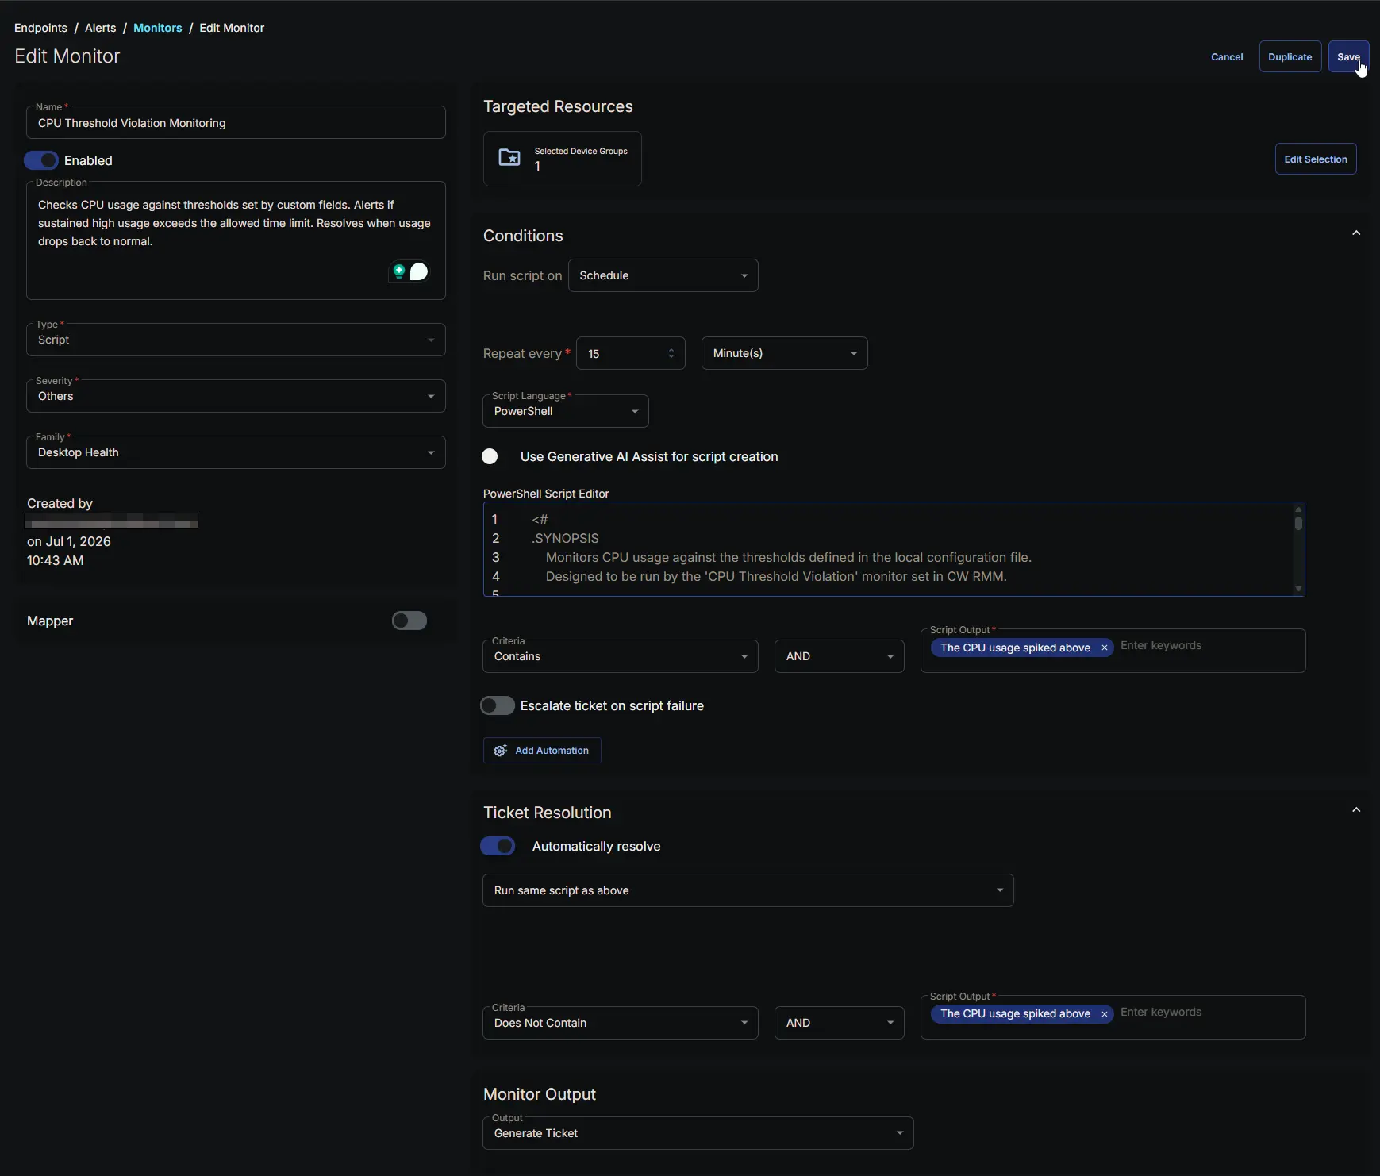Click into the Description text area

[236, 241]
